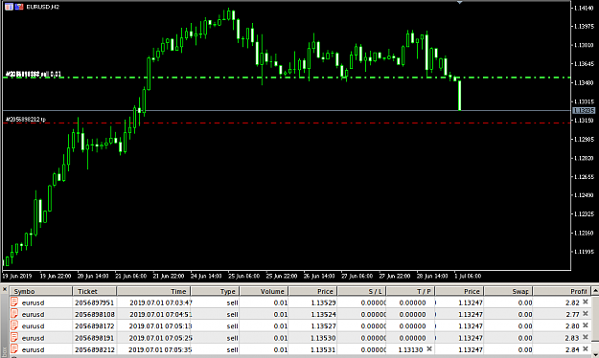Sort orders by the Volume column
This screenshot has width=599, height=358.
264,291
